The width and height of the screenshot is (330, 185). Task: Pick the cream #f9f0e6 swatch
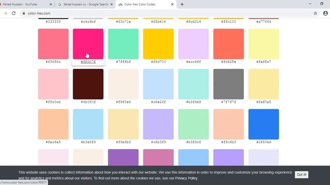pos(123,84)
